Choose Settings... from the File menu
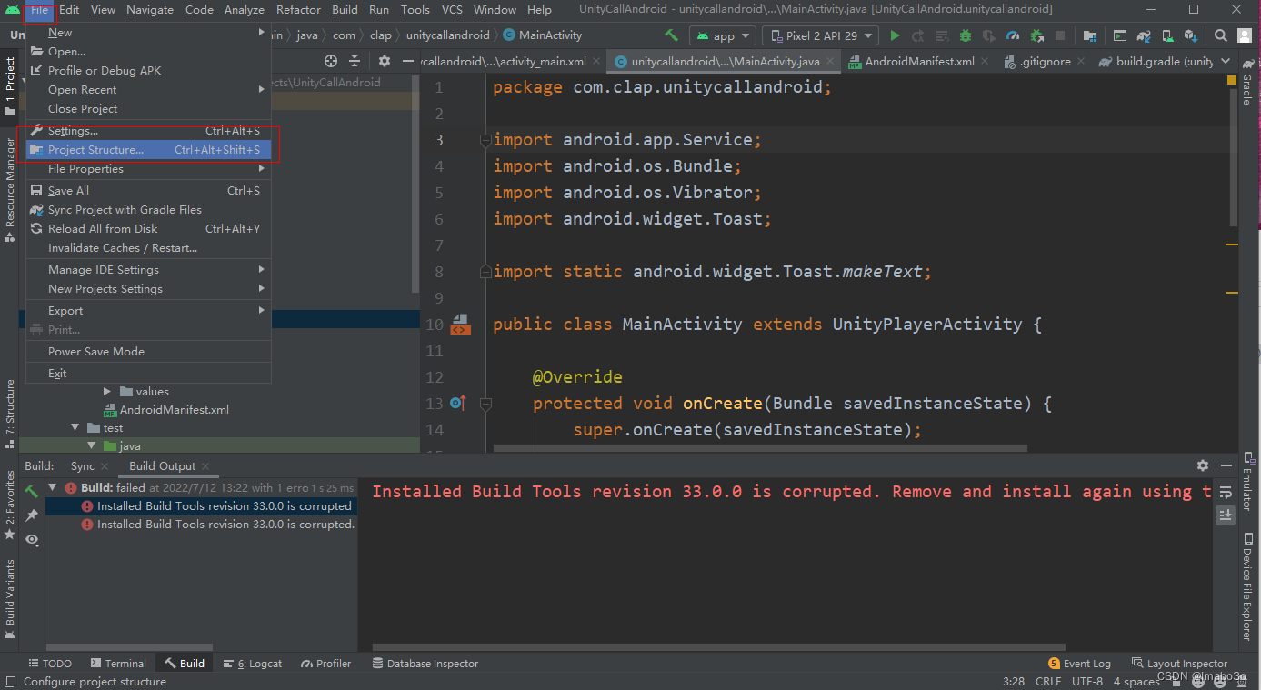 point(148,131)
